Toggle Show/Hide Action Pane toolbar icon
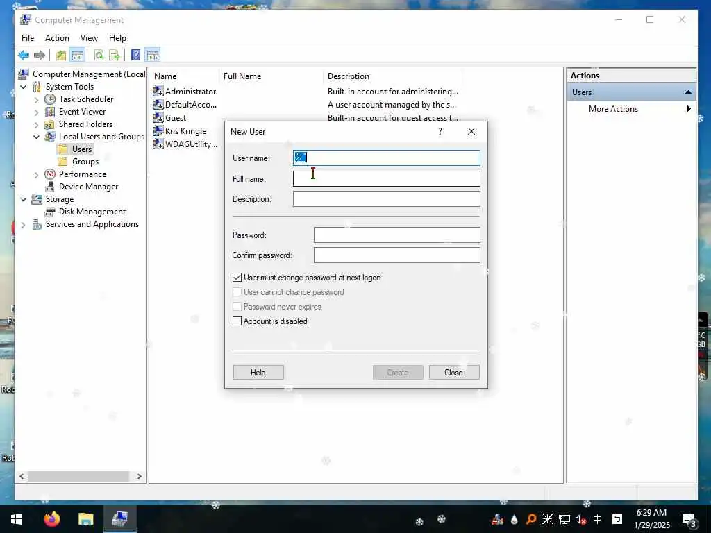The height and width of the screenshot is (533, 711). (153, 56)
